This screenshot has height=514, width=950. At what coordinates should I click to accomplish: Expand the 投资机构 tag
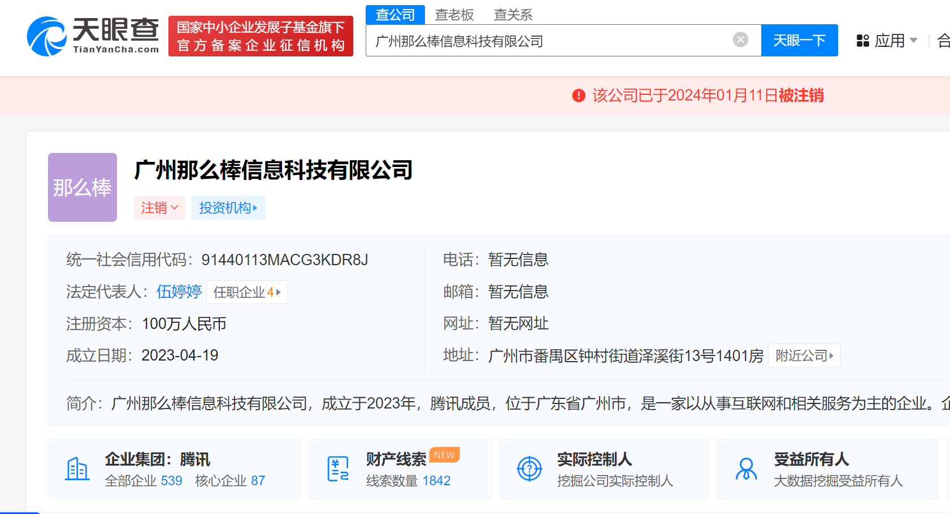coord(228,208)
